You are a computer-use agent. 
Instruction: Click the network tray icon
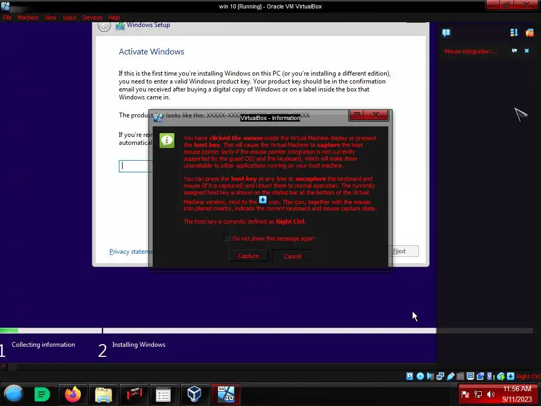478,394
